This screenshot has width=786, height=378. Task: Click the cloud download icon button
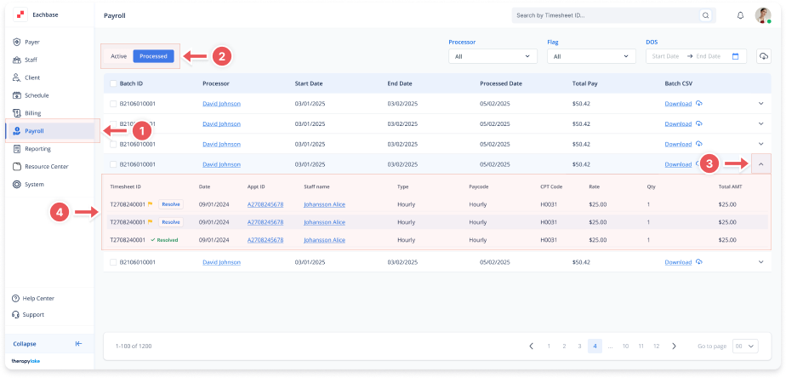coord(764,56)
